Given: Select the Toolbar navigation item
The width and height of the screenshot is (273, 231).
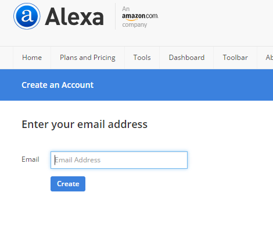Looking at the screenshot, I should click(x=235, y=58).
